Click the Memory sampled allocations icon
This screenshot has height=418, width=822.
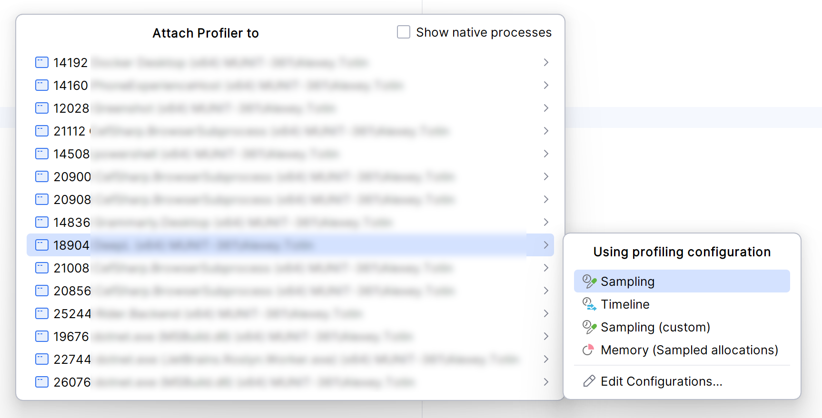tap(588, 350)
